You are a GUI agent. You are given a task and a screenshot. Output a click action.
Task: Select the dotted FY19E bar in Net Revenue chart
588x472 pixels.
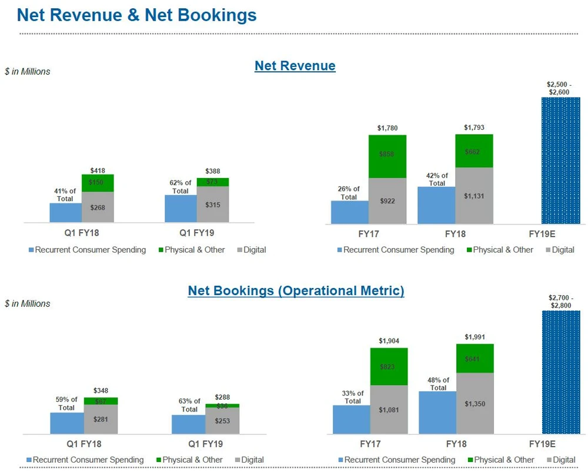tap(560, 160)
